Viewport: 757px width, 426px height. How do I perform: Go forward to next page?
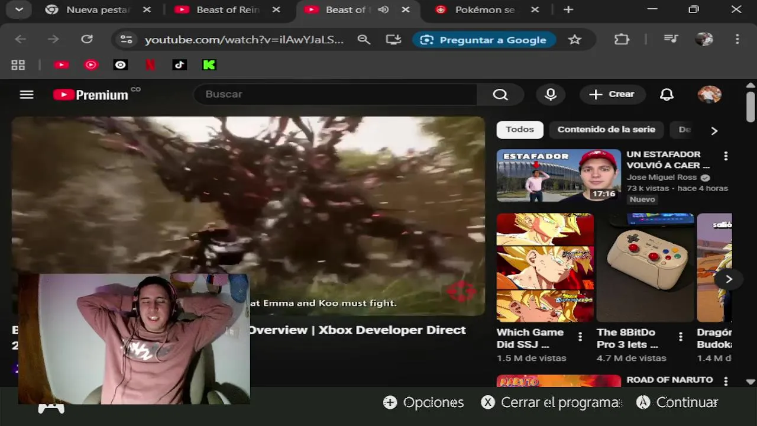pos(53,39)
